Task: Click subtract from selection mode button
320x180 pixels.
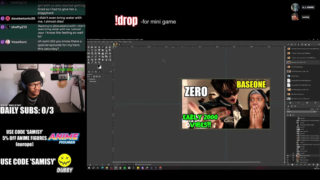Action: 97,76
